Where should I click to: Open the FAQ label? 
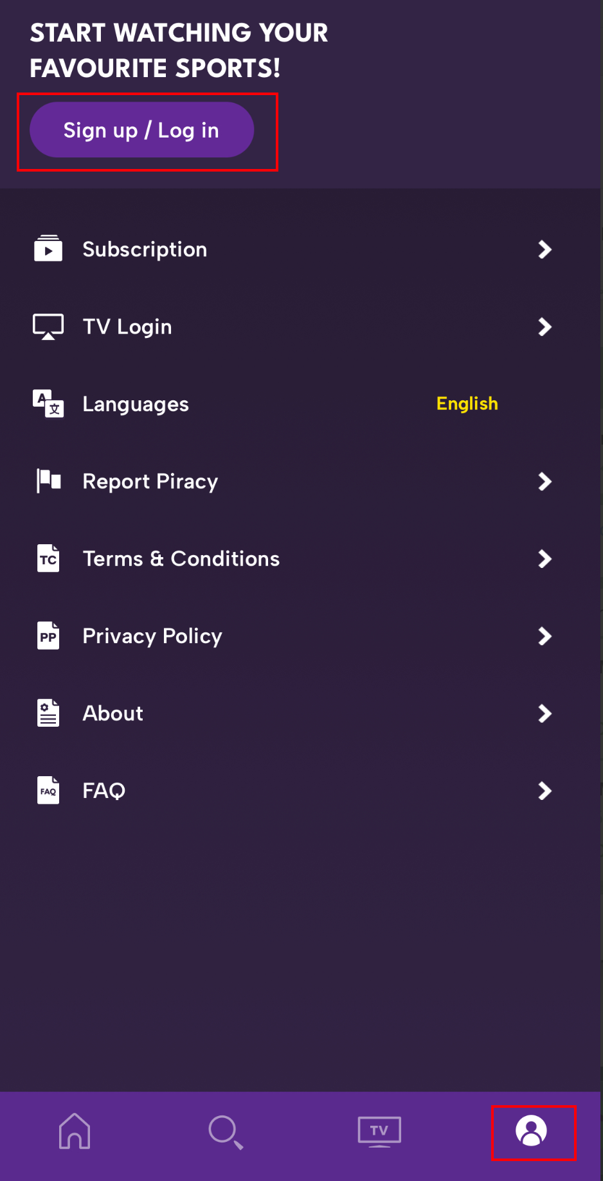pyautogui.click(x=104, y=790)
